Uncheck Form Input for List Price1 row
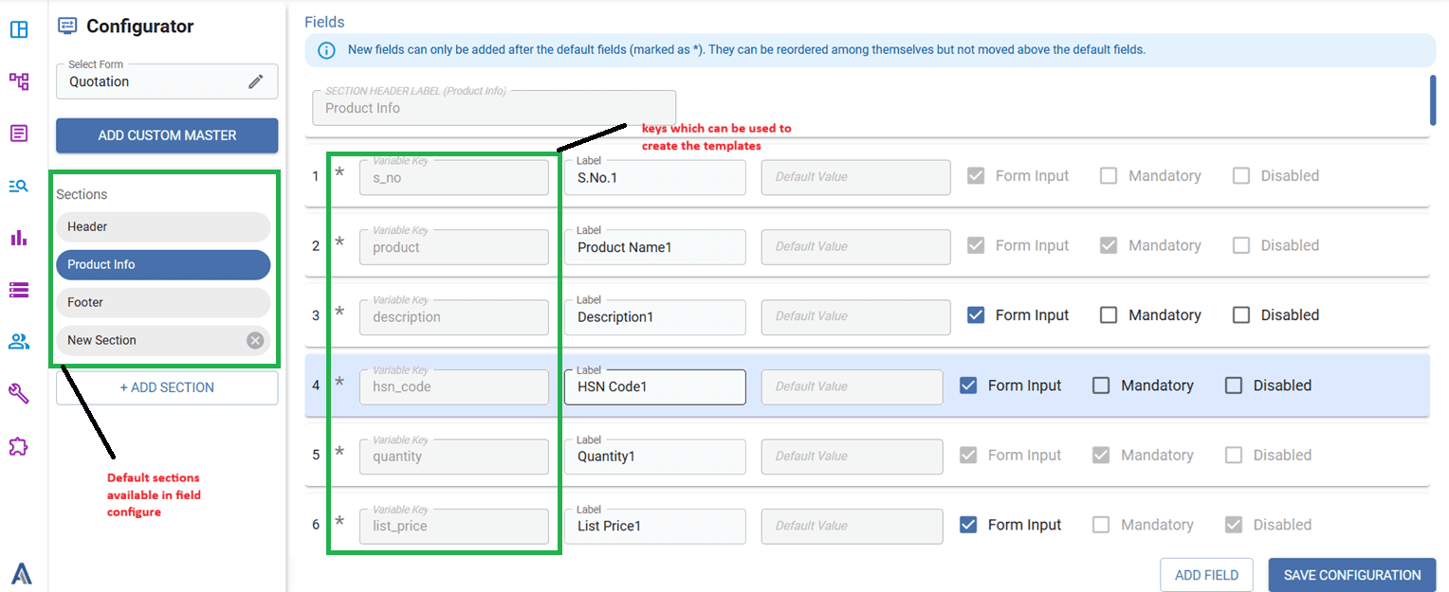 [968, 525]
